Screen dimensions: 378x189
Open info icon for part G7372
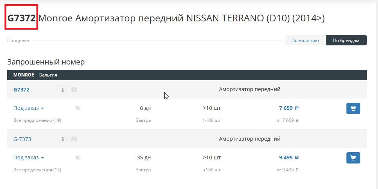point(63,90)
